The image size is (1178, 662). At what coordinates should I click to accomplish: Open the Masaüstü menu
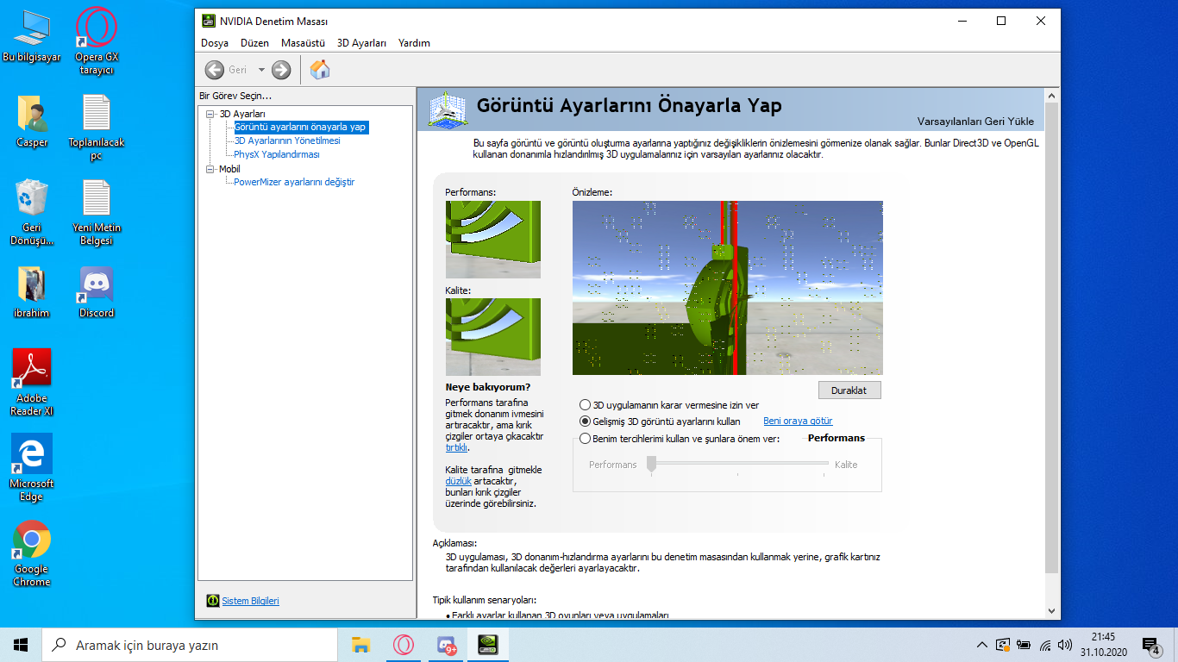[x=303, y=43]
